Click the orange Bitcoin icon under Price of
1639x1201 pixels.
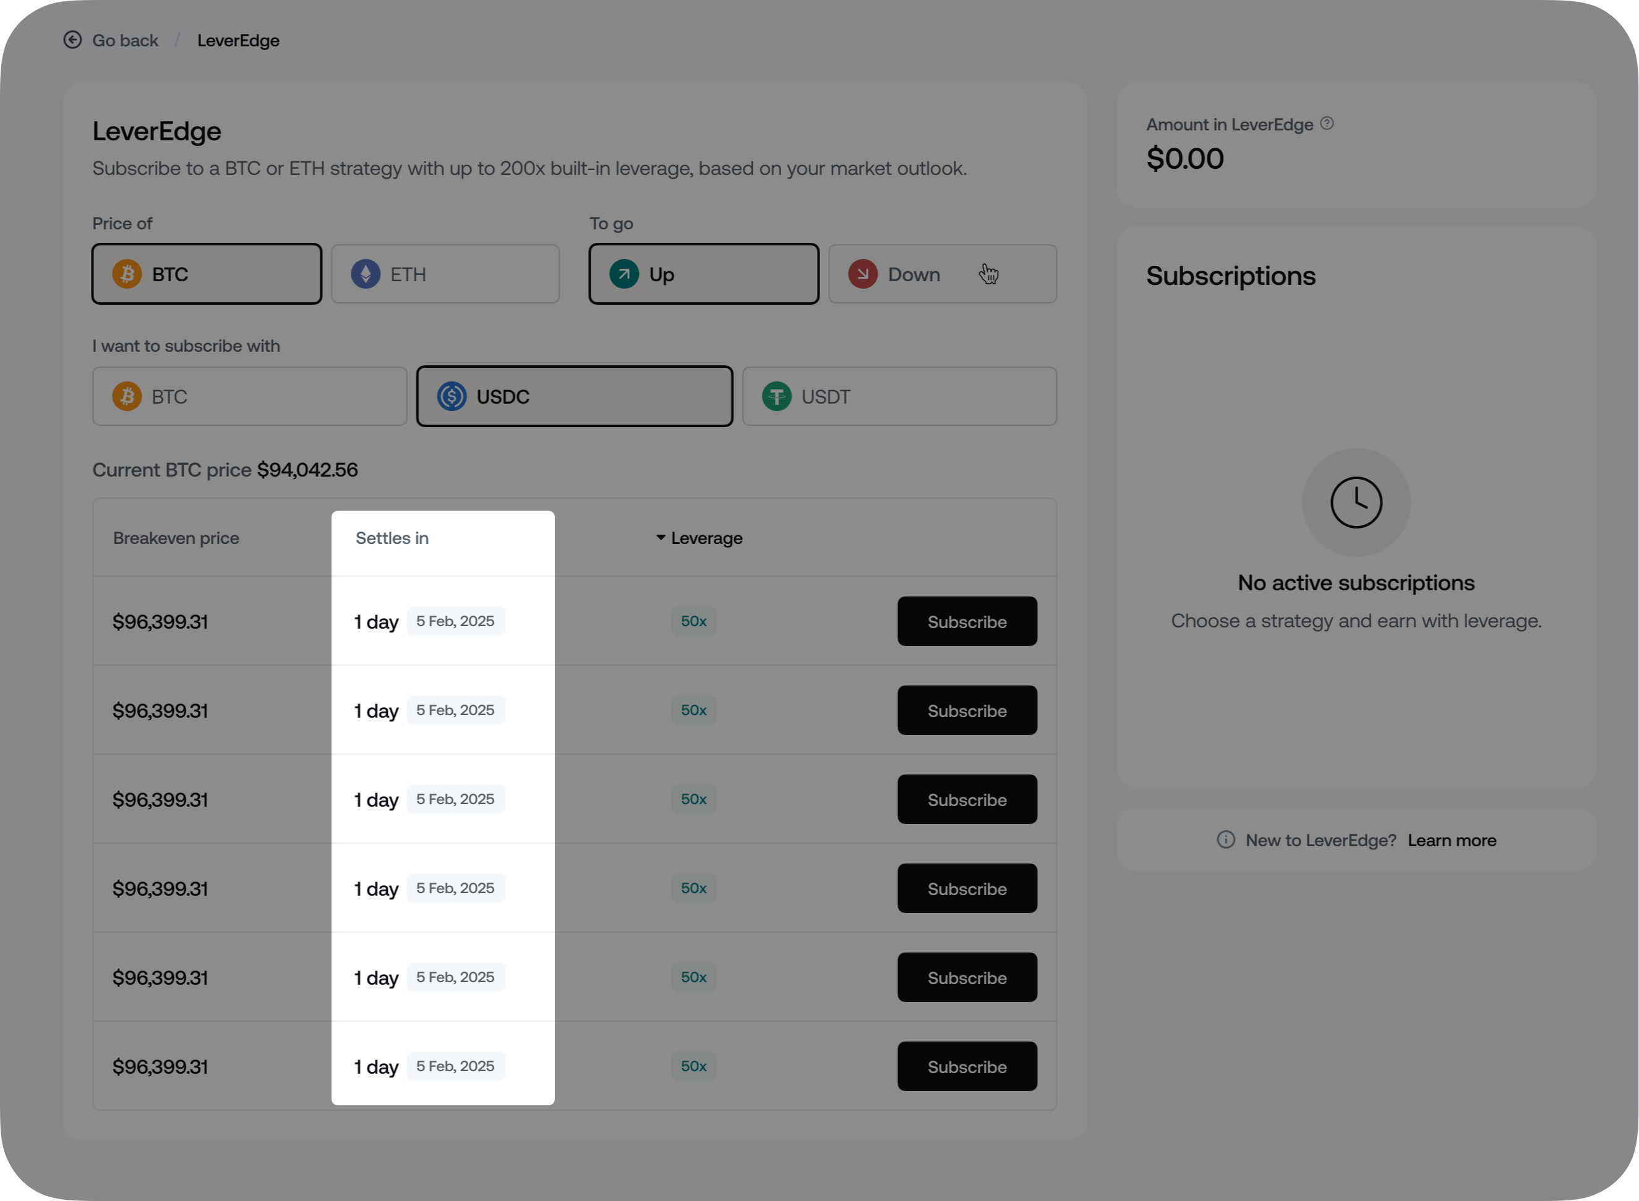click(127, 274)
